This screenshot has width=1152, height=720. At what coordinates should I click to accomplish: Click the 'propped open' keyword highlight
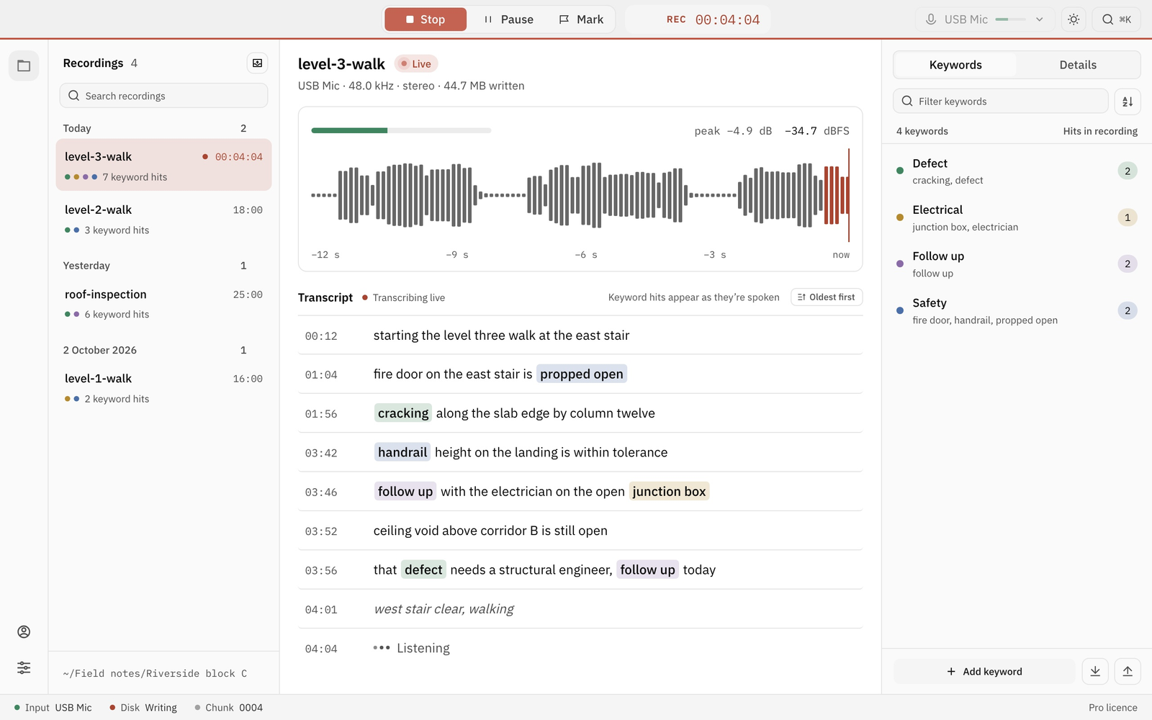pyautogui.click(x=582, y=374)
